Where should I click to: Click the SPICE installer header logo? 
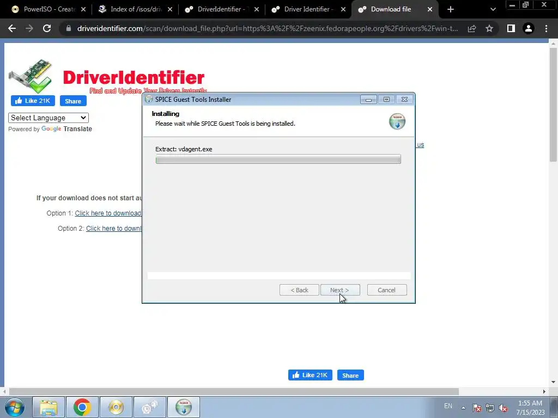pos(397,121)
